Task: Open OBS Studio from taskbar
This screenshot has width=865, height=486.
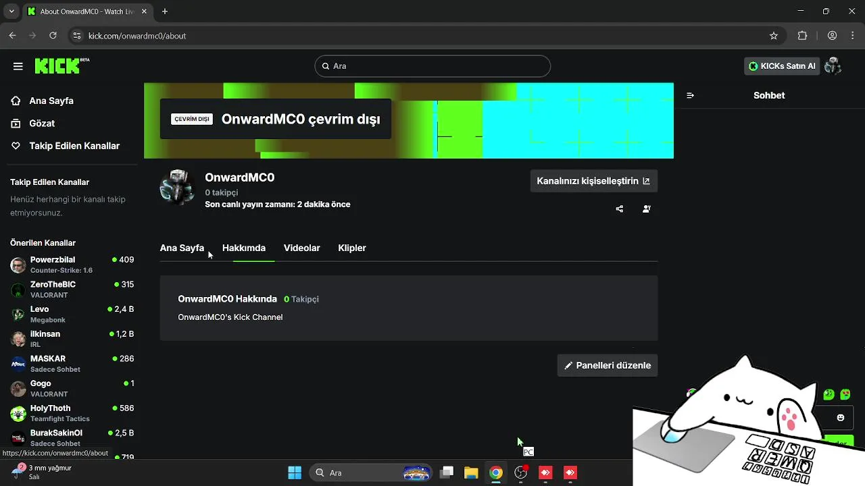Action: pos(521,473)
